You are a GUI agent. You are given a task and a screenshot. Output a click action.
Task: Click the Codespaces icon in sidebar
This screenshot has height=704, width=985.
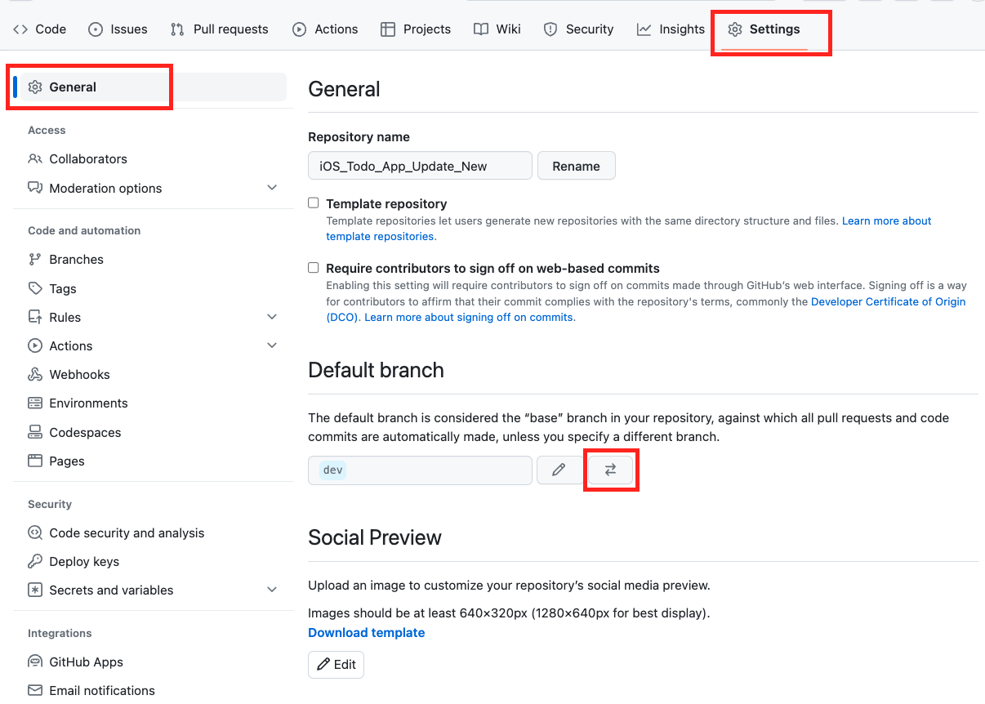click(35, 432)
